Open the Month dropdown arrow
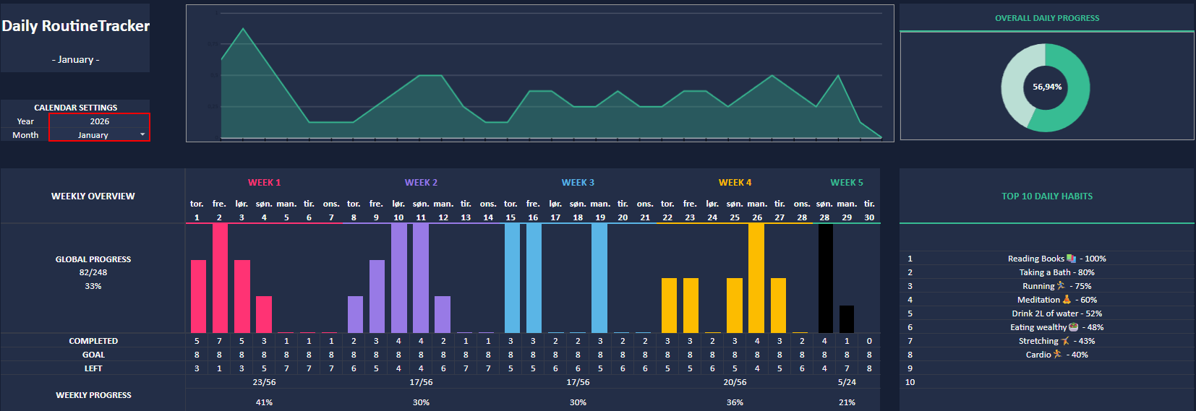The image size is (1196, 411). coord(142,134)
